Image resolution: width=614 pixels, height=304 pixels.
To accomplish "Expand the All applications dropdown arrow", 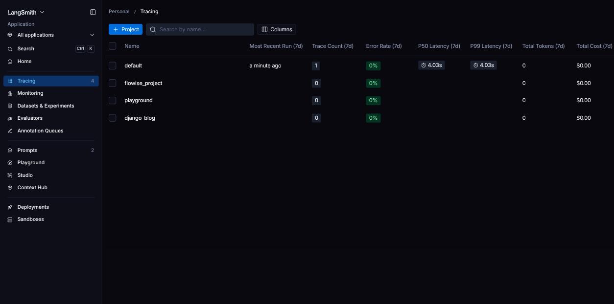I will pos(92,35).
